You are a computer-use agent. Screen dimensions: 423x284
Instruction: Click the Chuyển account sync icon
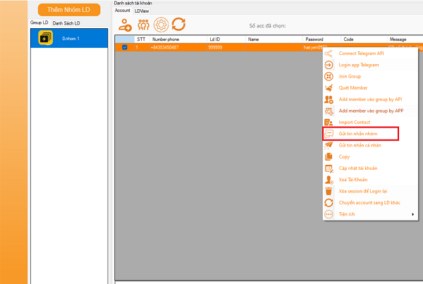(x=329, y=203)
